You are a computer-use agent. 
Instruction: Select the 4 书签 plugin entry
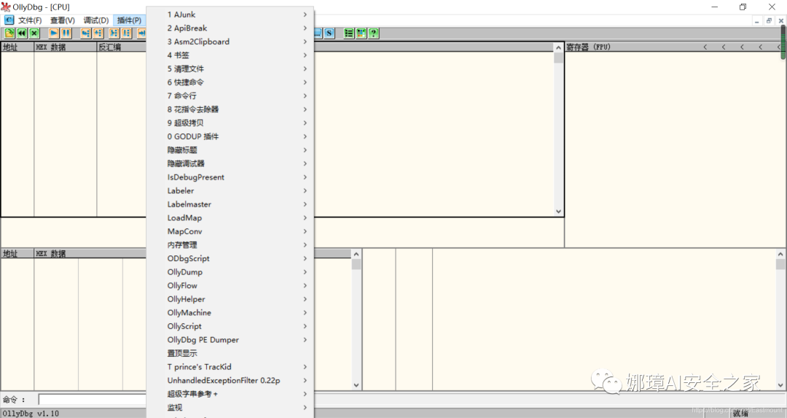230,55
